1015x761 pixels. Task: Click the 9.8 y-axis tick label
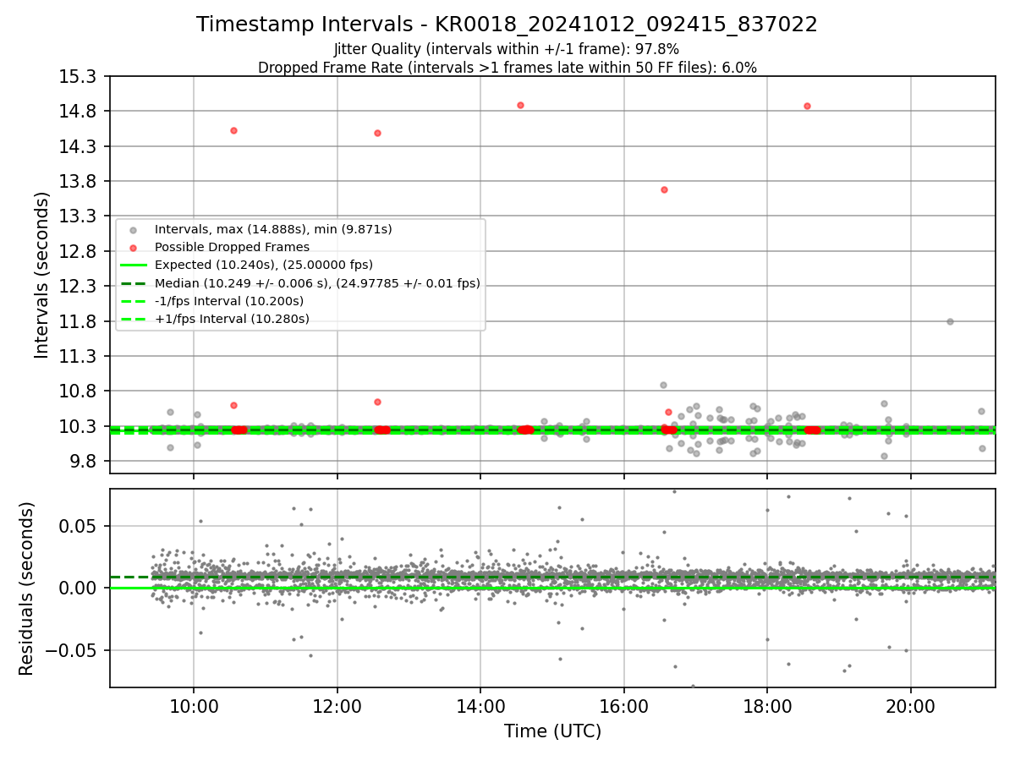pyautogui.click(x=84, y=462)
